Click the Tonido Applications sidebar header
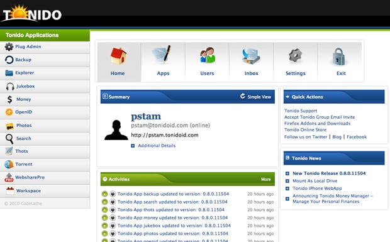Screen dimensions: 390x242 tap(45, 35)
